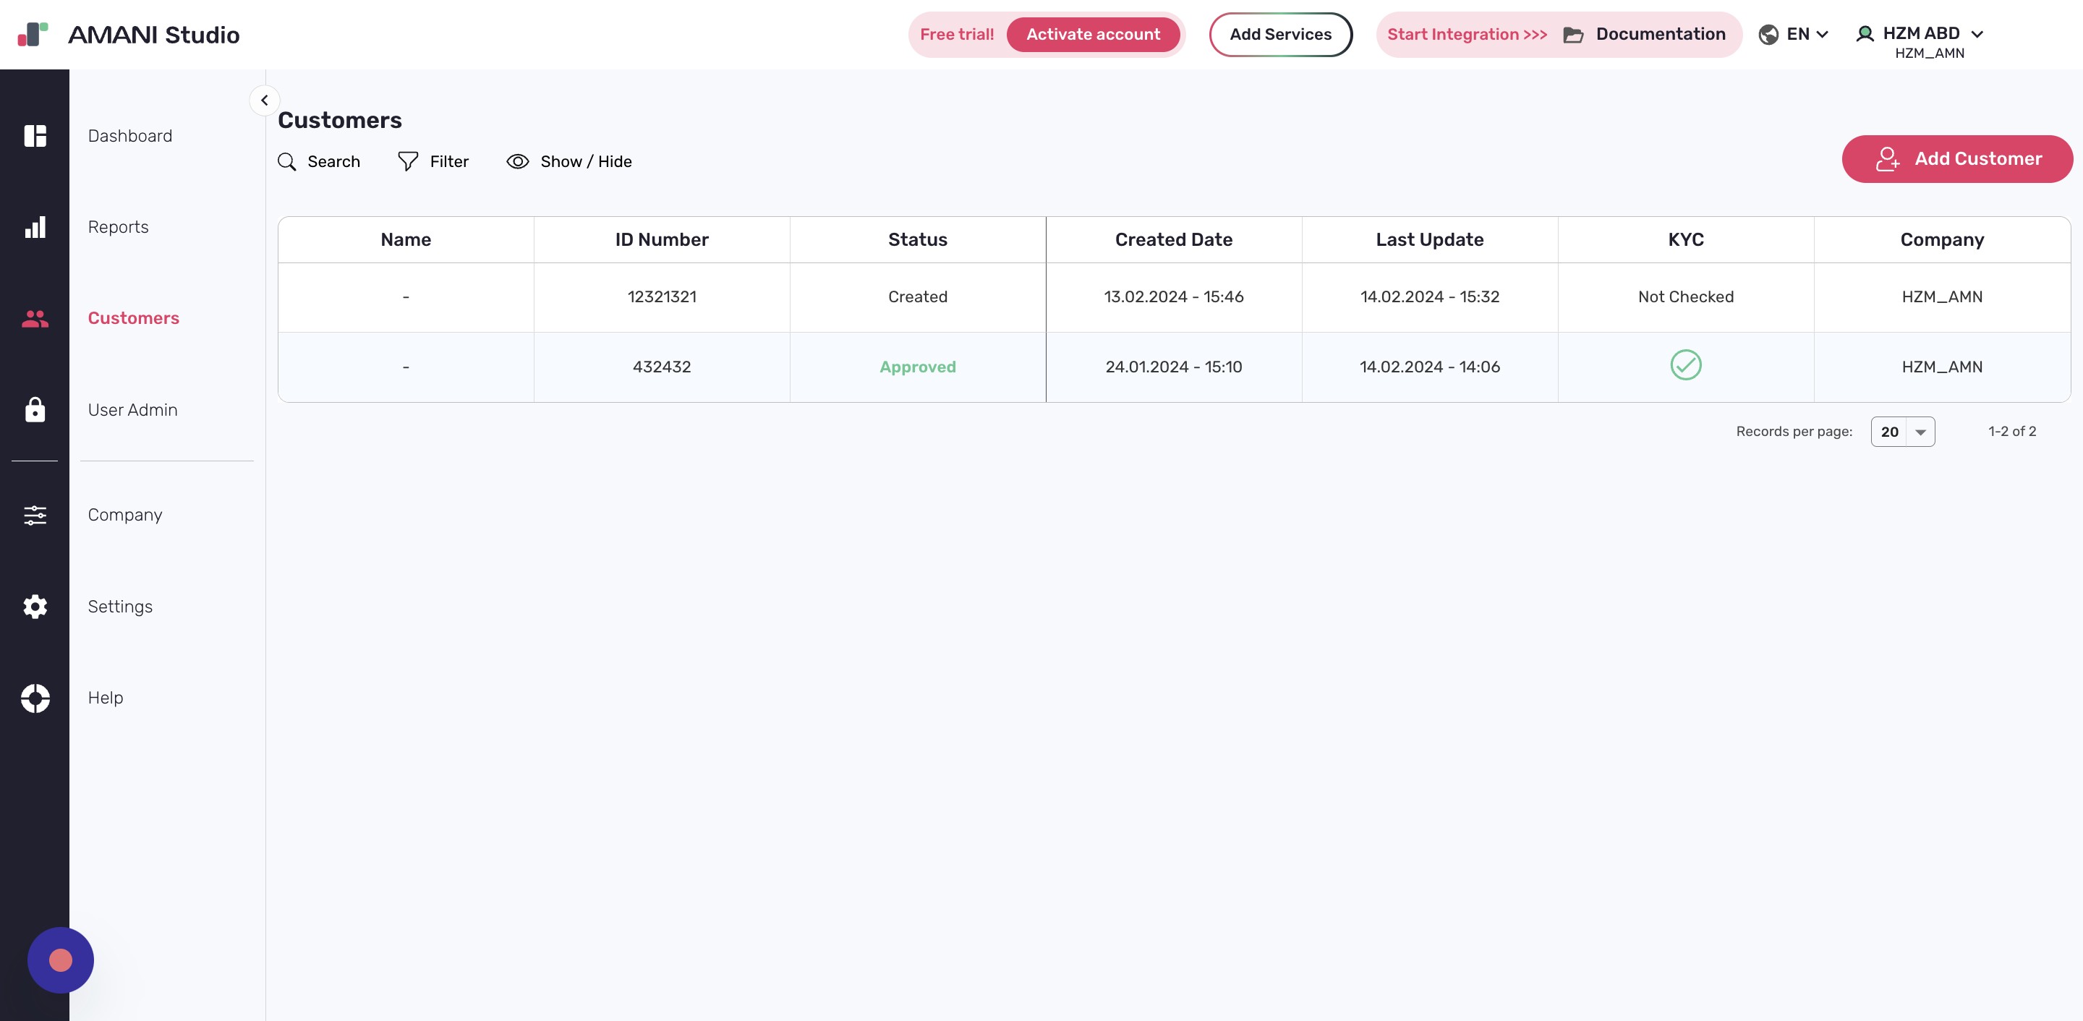This screenshot has width=2083, height=1021.
Task: Click Search above the customers table
Action: coord(320,162)
